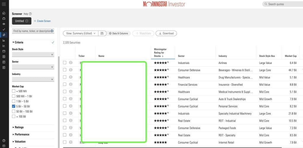Check the < 500 Mil market cap box
Viewport: 303px width, 148px height.
[14, 91]
